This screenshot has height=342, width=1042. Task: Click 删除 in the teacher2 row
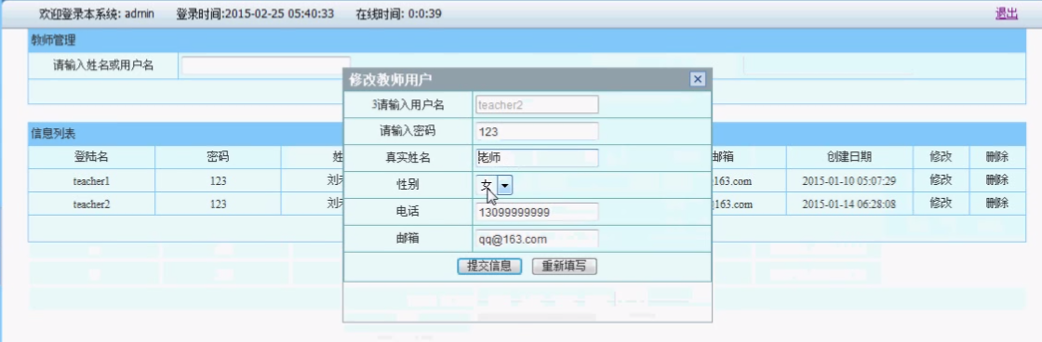tap(996, 204)
